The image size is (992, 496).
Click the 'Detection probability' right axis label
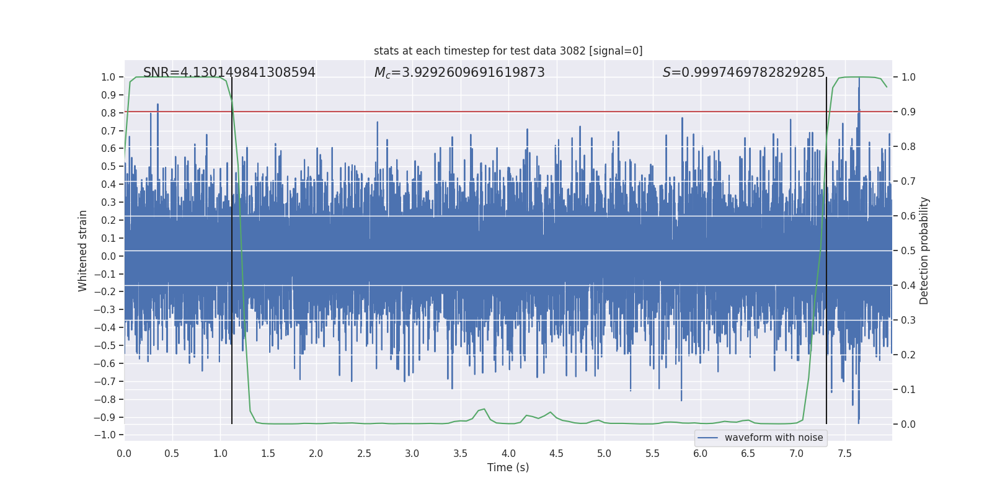click(924, 250)
